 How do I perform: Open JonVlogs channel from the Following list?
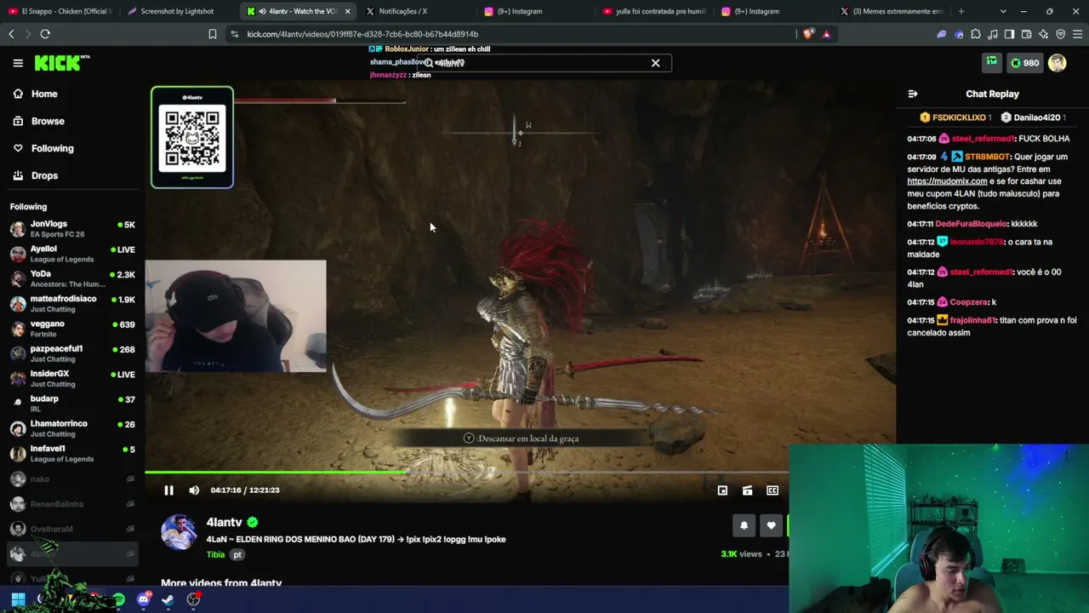pyautogui.click(x=72, y=229)
